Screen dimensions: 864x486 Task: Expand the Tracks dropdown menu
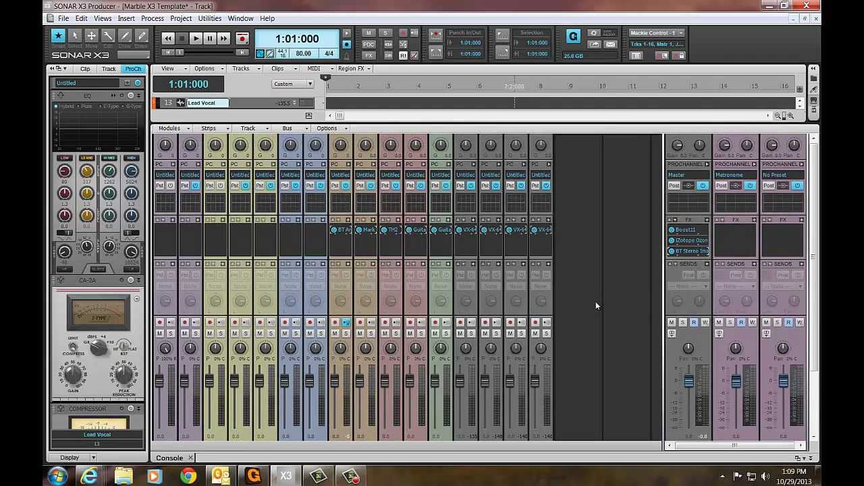click(x=244, y=68)
